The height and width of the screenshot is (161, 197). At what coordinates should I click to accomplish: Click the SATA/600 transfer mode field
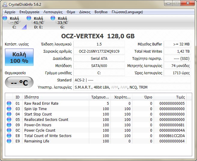[x=99, y=66]
